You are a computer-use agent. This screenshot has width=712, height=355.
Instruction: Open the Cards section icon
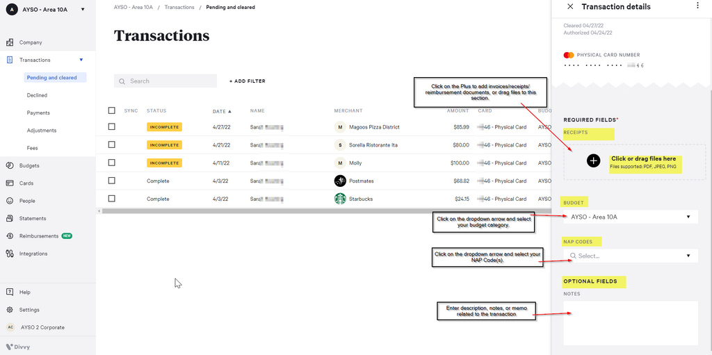tap(10, 183)
